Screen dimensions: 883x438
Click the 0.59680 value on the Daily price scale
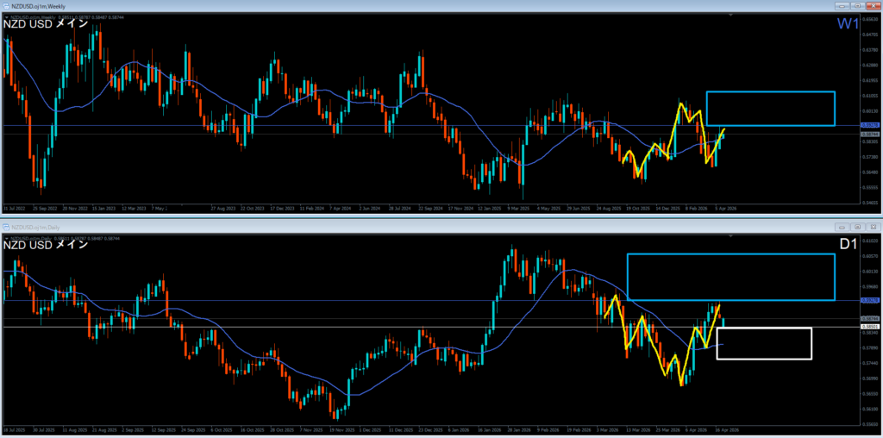click(x=870, y=286)
